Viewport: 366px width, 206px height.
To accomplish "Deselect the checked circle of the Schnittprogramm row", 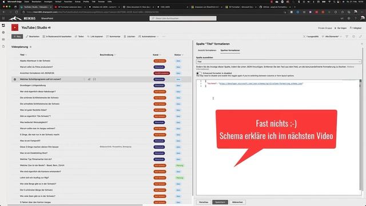I will 15,80.
